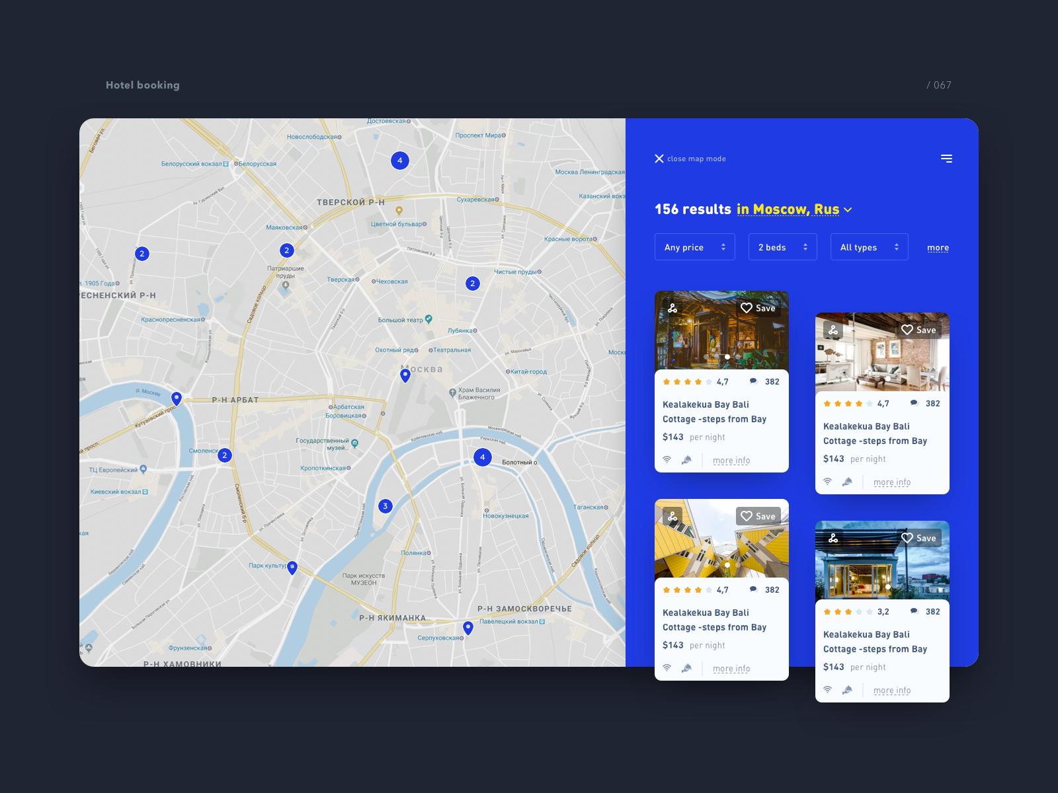Click the ТВЕРСКОЙ Р-Н district label
Screen dimensions: 1058x793
click(x=350, y=202)
